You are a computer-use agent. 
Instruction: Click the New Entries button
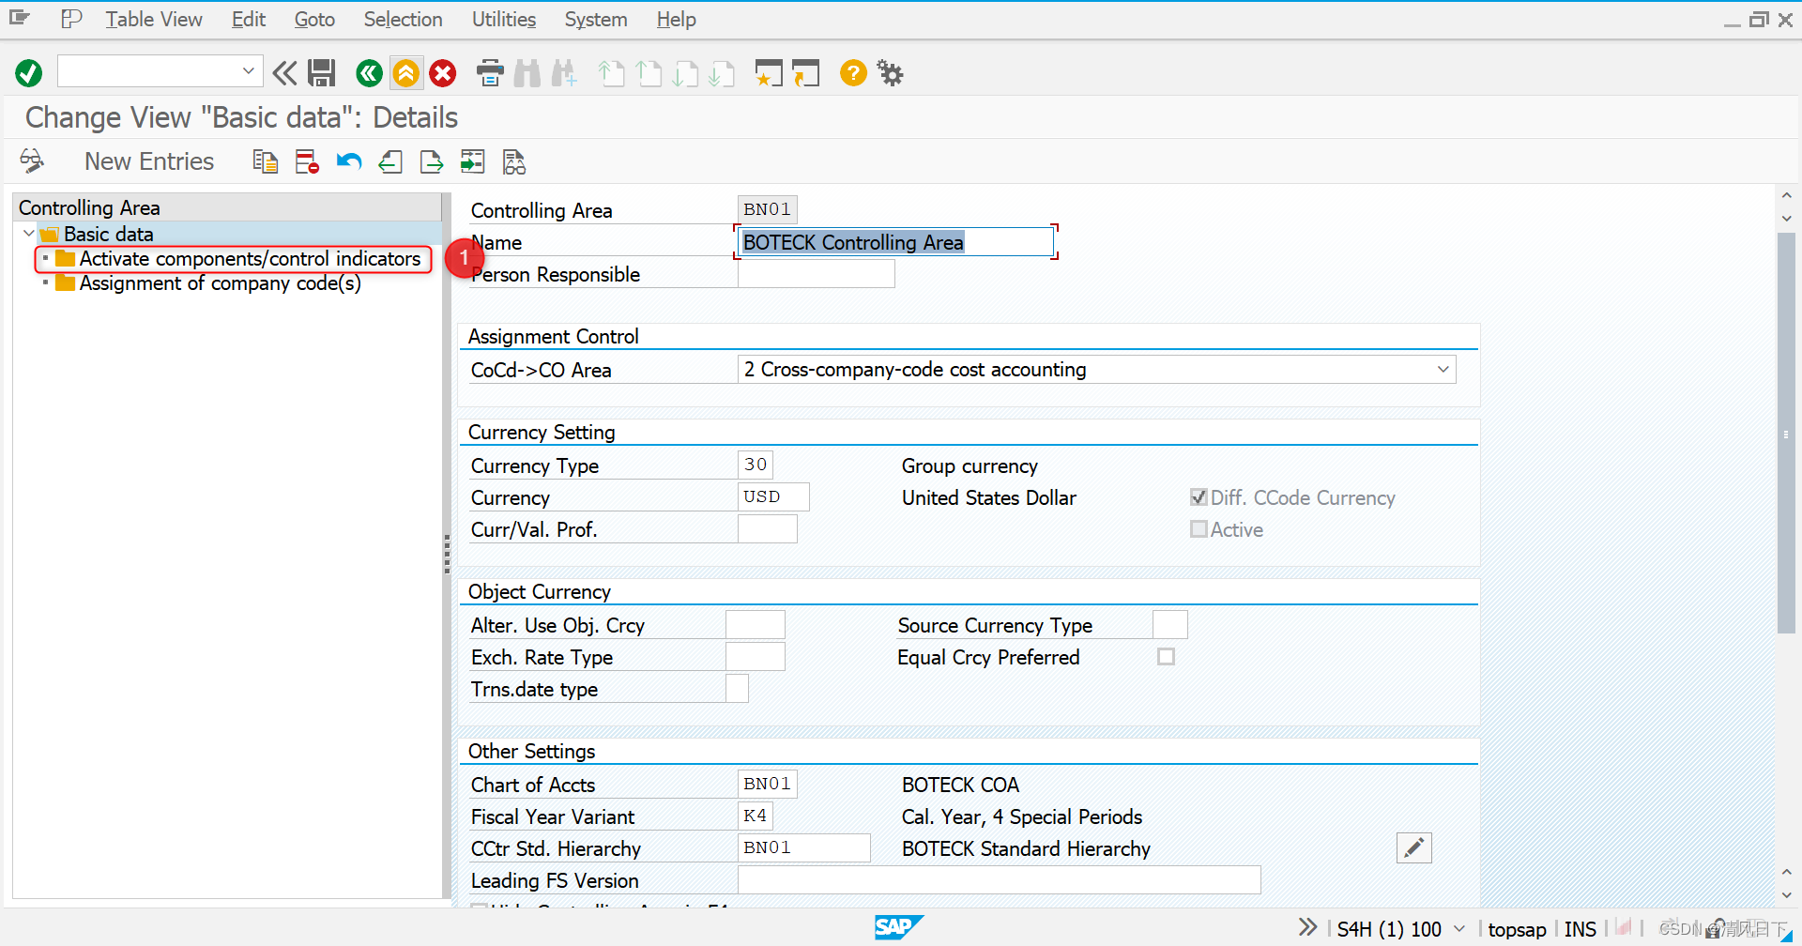coord(149,161)
